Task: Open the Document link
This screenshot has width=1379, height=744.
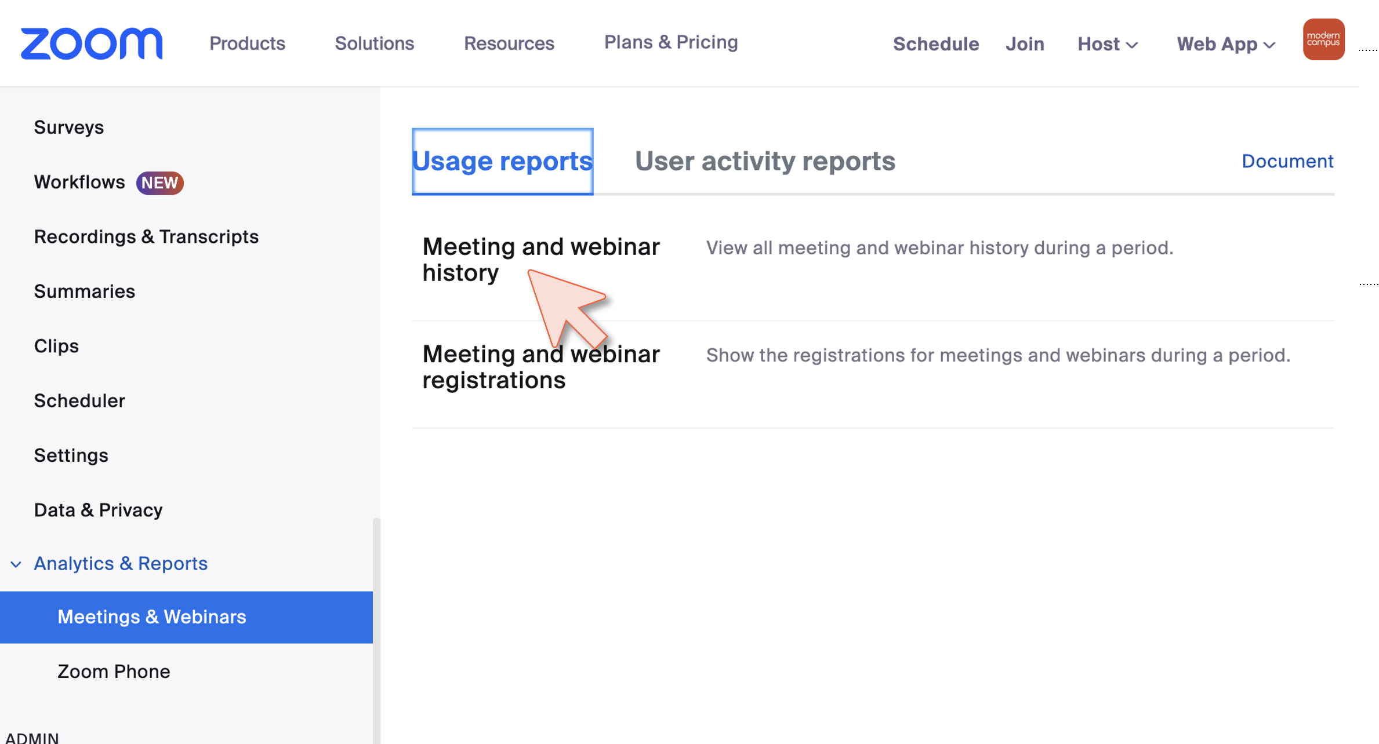Action: (x=1287, y=161)
